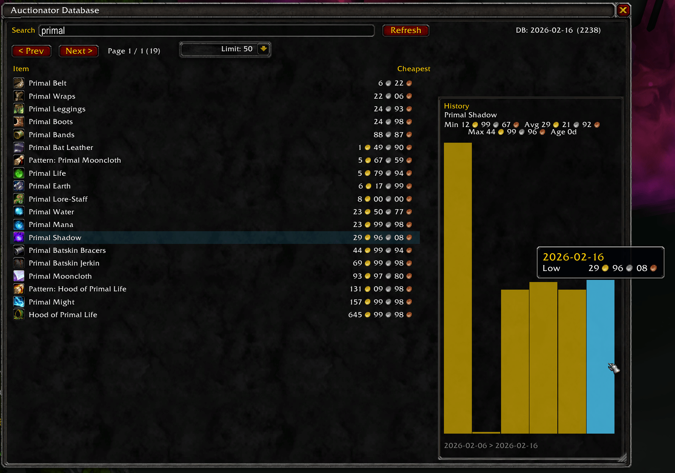This screenshot has width=675, height=473.
Task: Select the Pattern: Primal Mooncloth row name
Action: coord(75,160)
